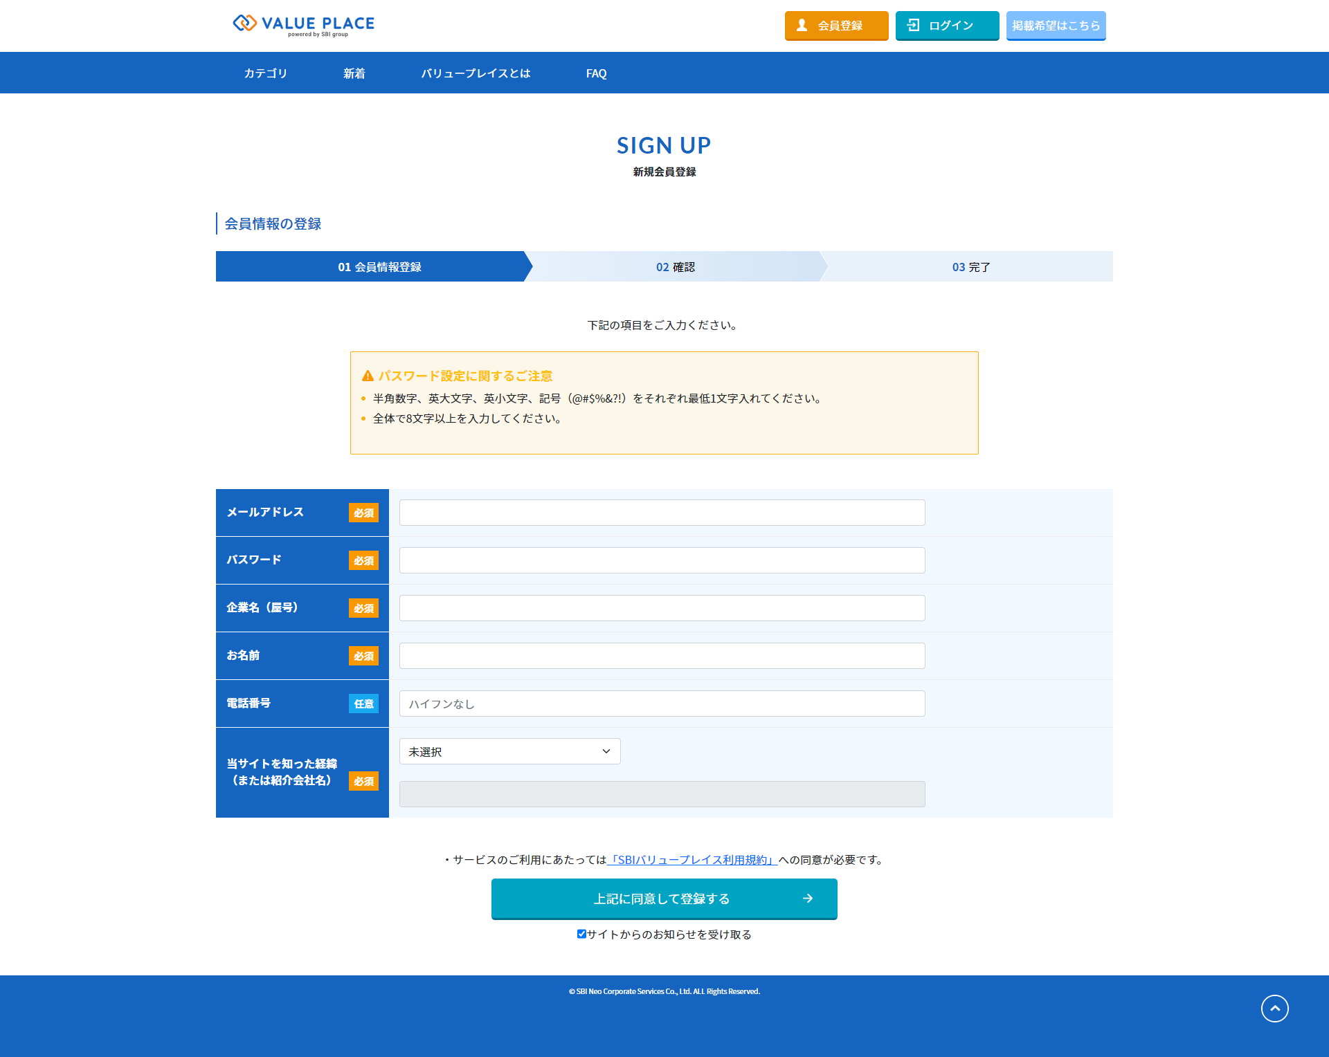Image resolution: width=1329 pixels, height=1057 pixels.
Task: Click the arrow icon on the register button
Action: click(807, 899)
